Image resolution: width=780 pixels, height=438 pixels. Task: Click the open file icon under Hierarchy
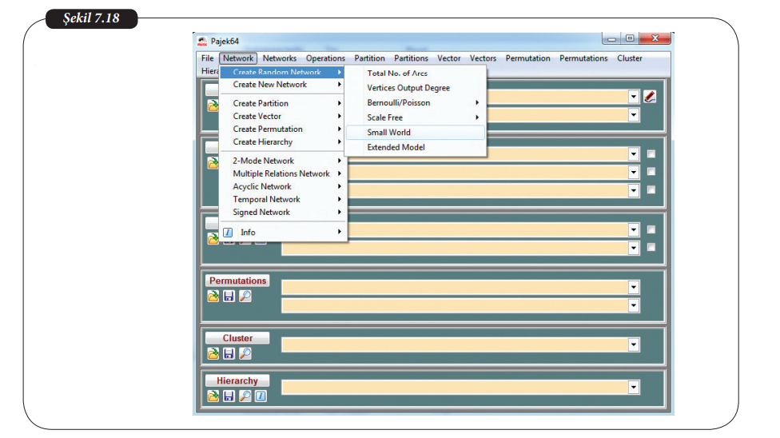213,396
